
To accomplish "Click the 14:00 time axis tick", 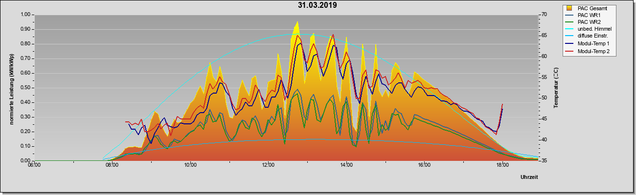I will click(x=346, y=165).
